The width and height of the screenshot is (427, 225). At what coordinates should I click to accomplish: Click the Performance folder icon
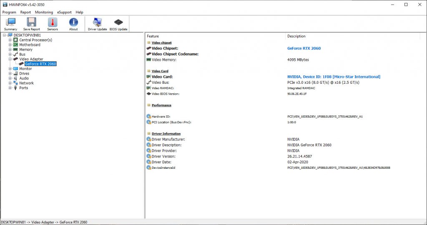[149, 105]
